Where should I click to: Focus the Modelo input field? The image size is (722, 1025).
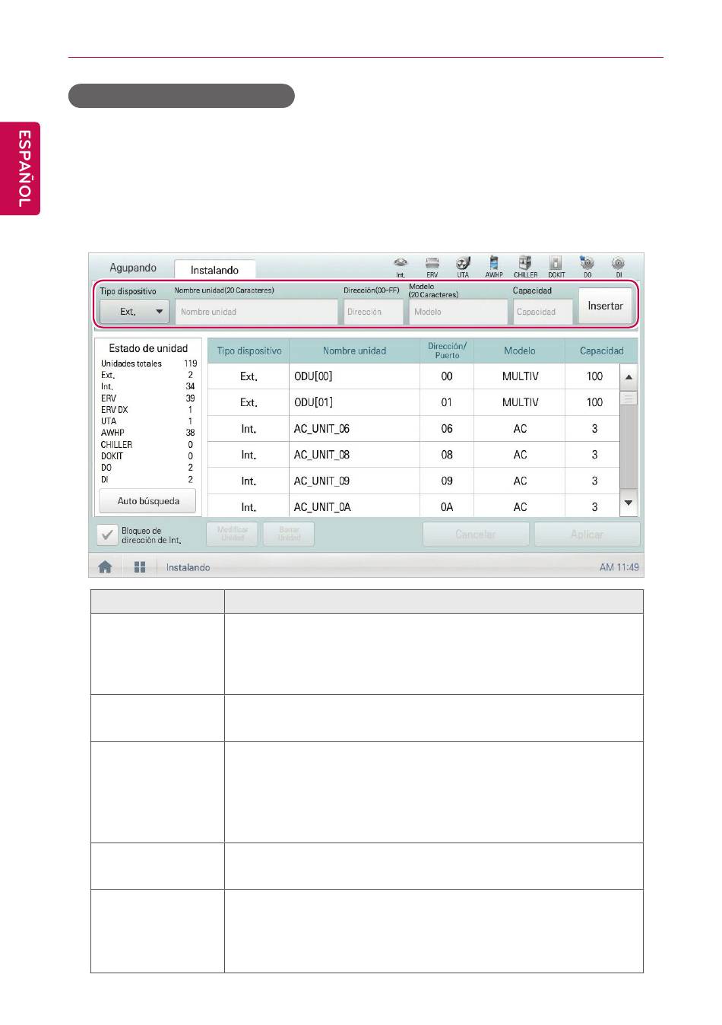[x=458, y=312]
